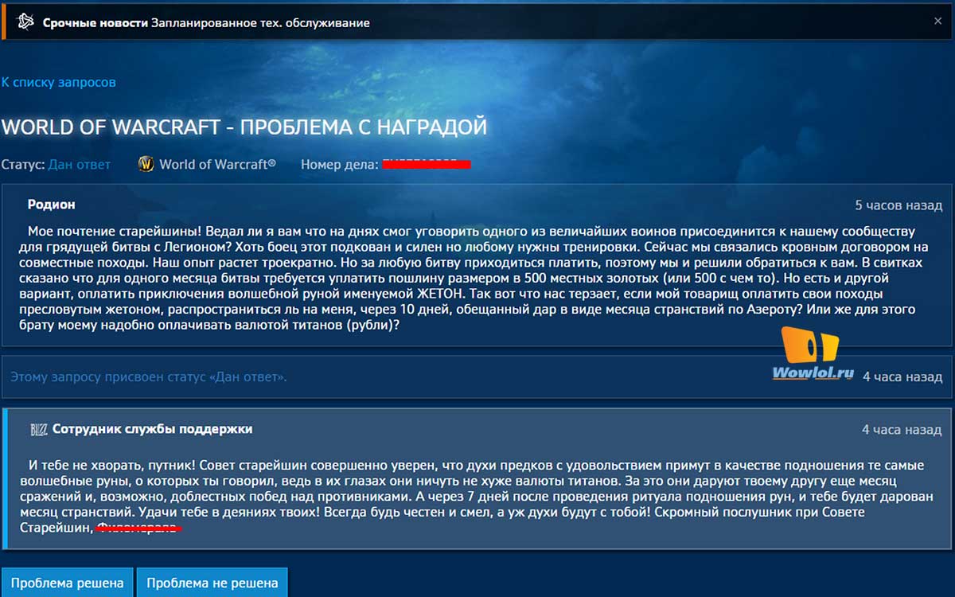Click Проблема не решена button
This screenshot has width=955, height=597.
coord(212,583)
